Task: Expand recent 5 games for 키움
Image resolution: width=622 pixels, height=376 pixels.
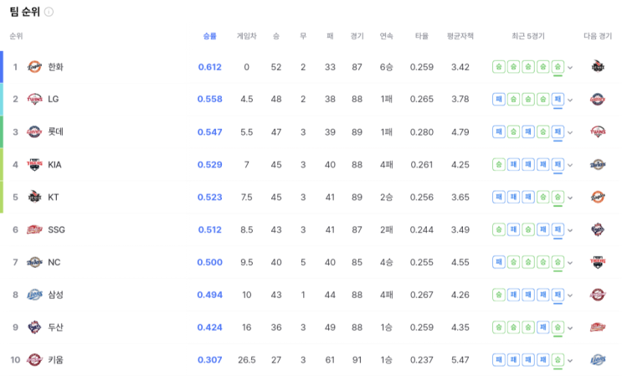Action: click(x=570, y=361)
